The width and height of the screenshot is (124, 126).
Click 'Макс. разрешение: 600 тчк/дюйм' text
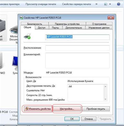[x=46, y=100]
